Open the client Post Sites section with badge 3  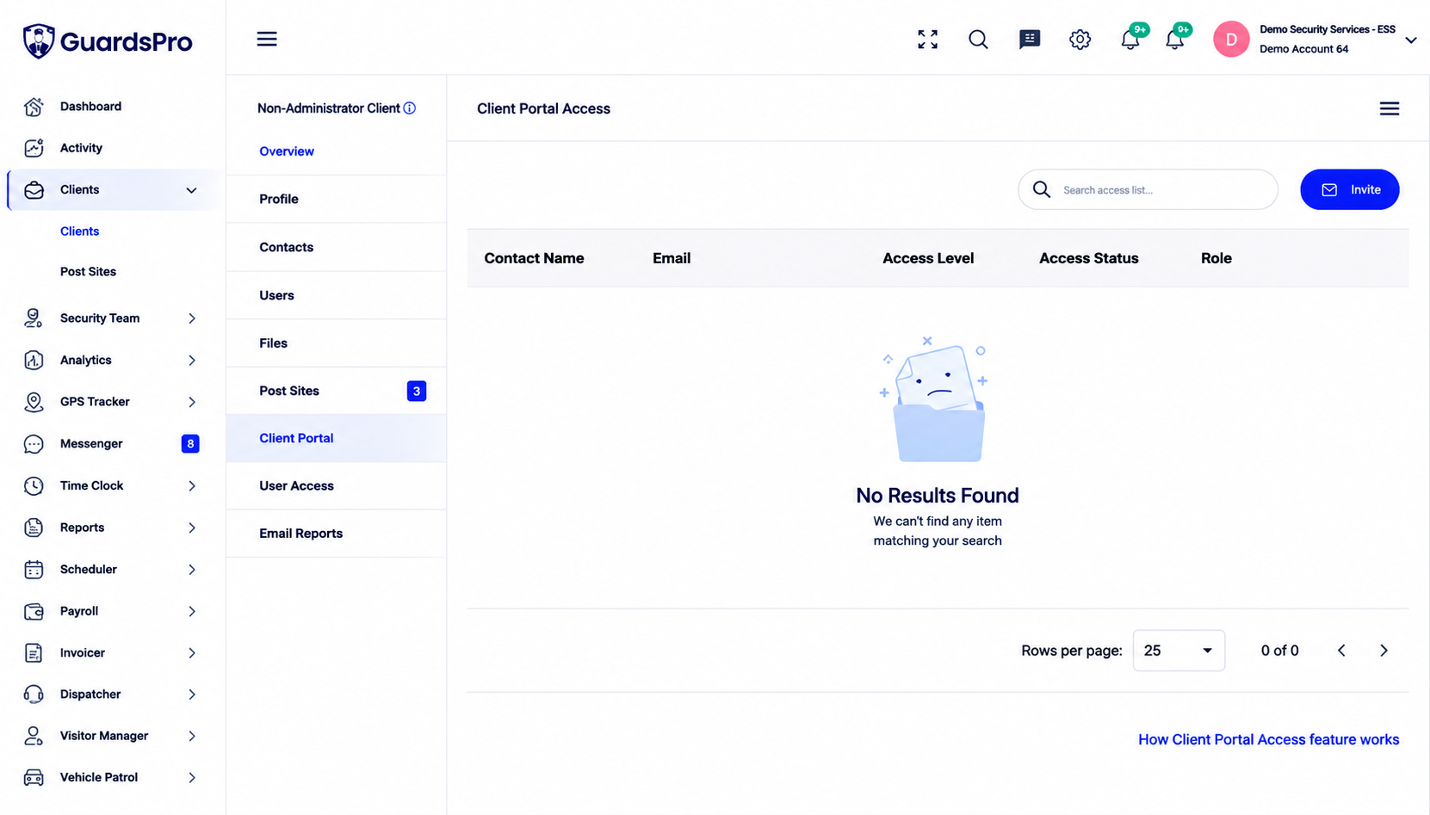pos(336,391)
